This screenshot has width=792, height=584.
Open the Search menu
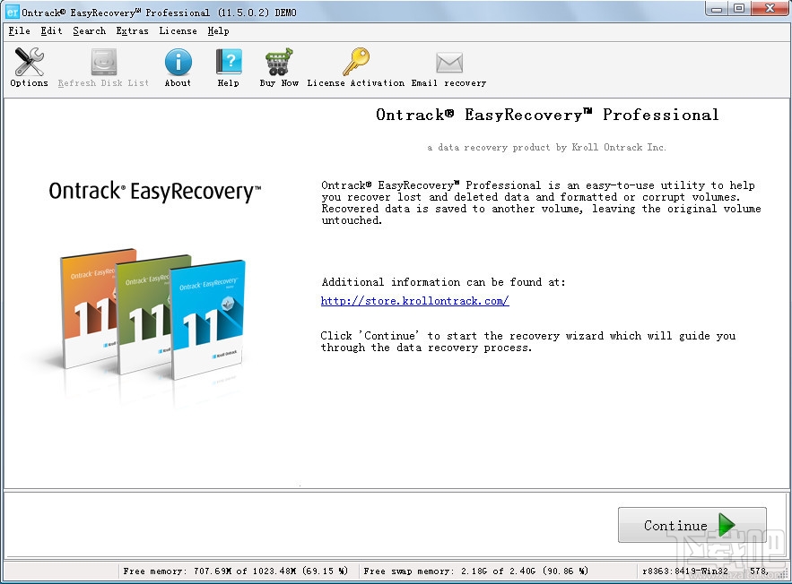pos(90,30)
